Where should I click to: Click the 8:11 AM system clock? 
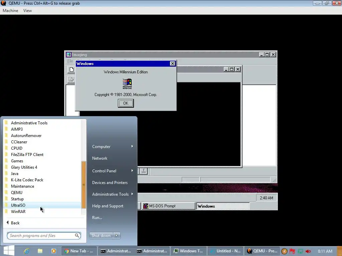tap(325, 251)
